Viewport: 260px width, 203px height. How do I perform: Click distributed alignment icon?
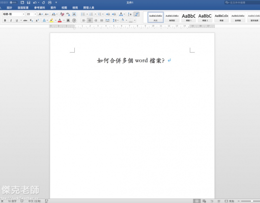[107, 20]
